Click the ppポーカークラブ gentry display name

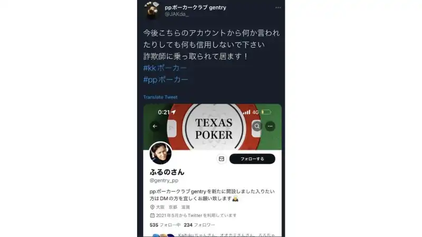pyautogui.click(x=195, y=7)
